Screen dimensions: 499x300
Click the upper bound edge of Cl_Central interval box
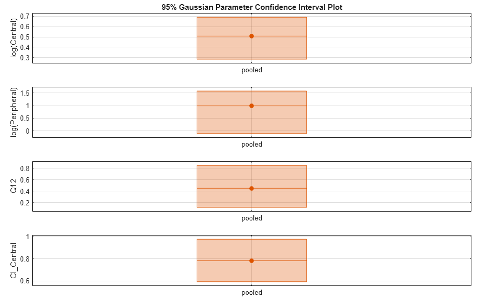tap(251, 239)
